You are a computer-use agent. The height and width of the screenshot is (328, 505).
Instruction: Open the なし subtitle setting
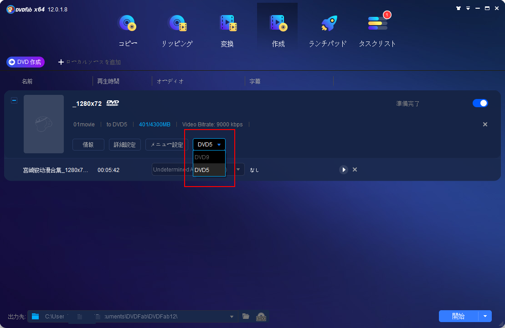[x=254, y=170]
